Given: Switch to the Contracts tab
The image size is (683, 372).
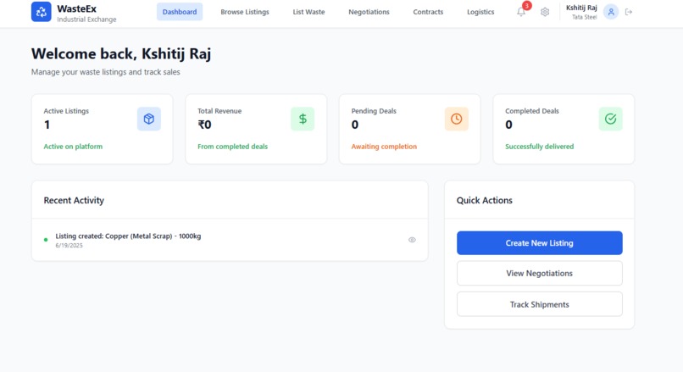Looking at the screenshot, I should pyautogui.click(x=428, y=12).
